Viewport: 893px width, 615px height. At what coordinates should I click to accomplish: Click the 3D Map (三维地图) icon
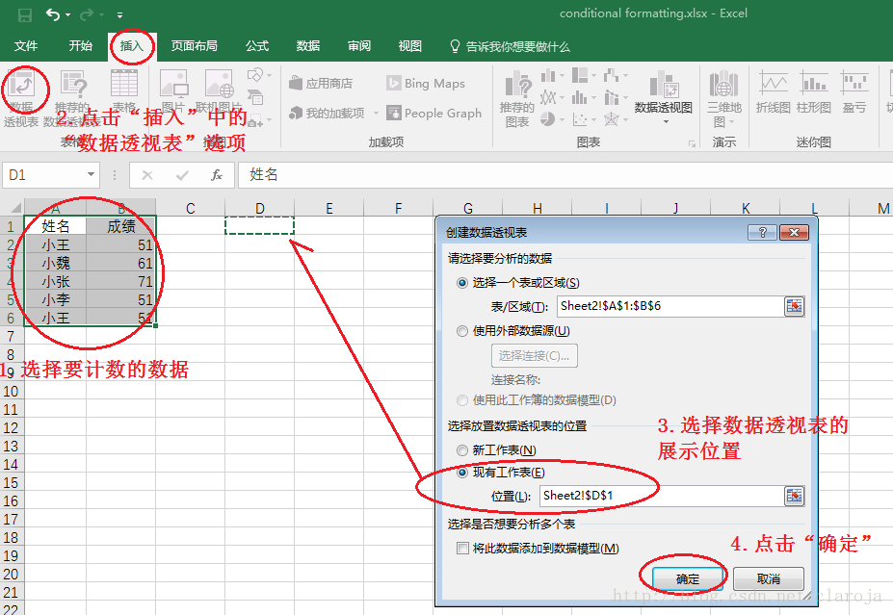[723, 86]
